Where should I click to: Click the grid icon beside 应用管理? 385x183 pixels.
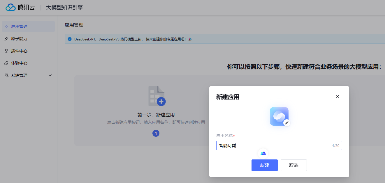tap(6, 26)
